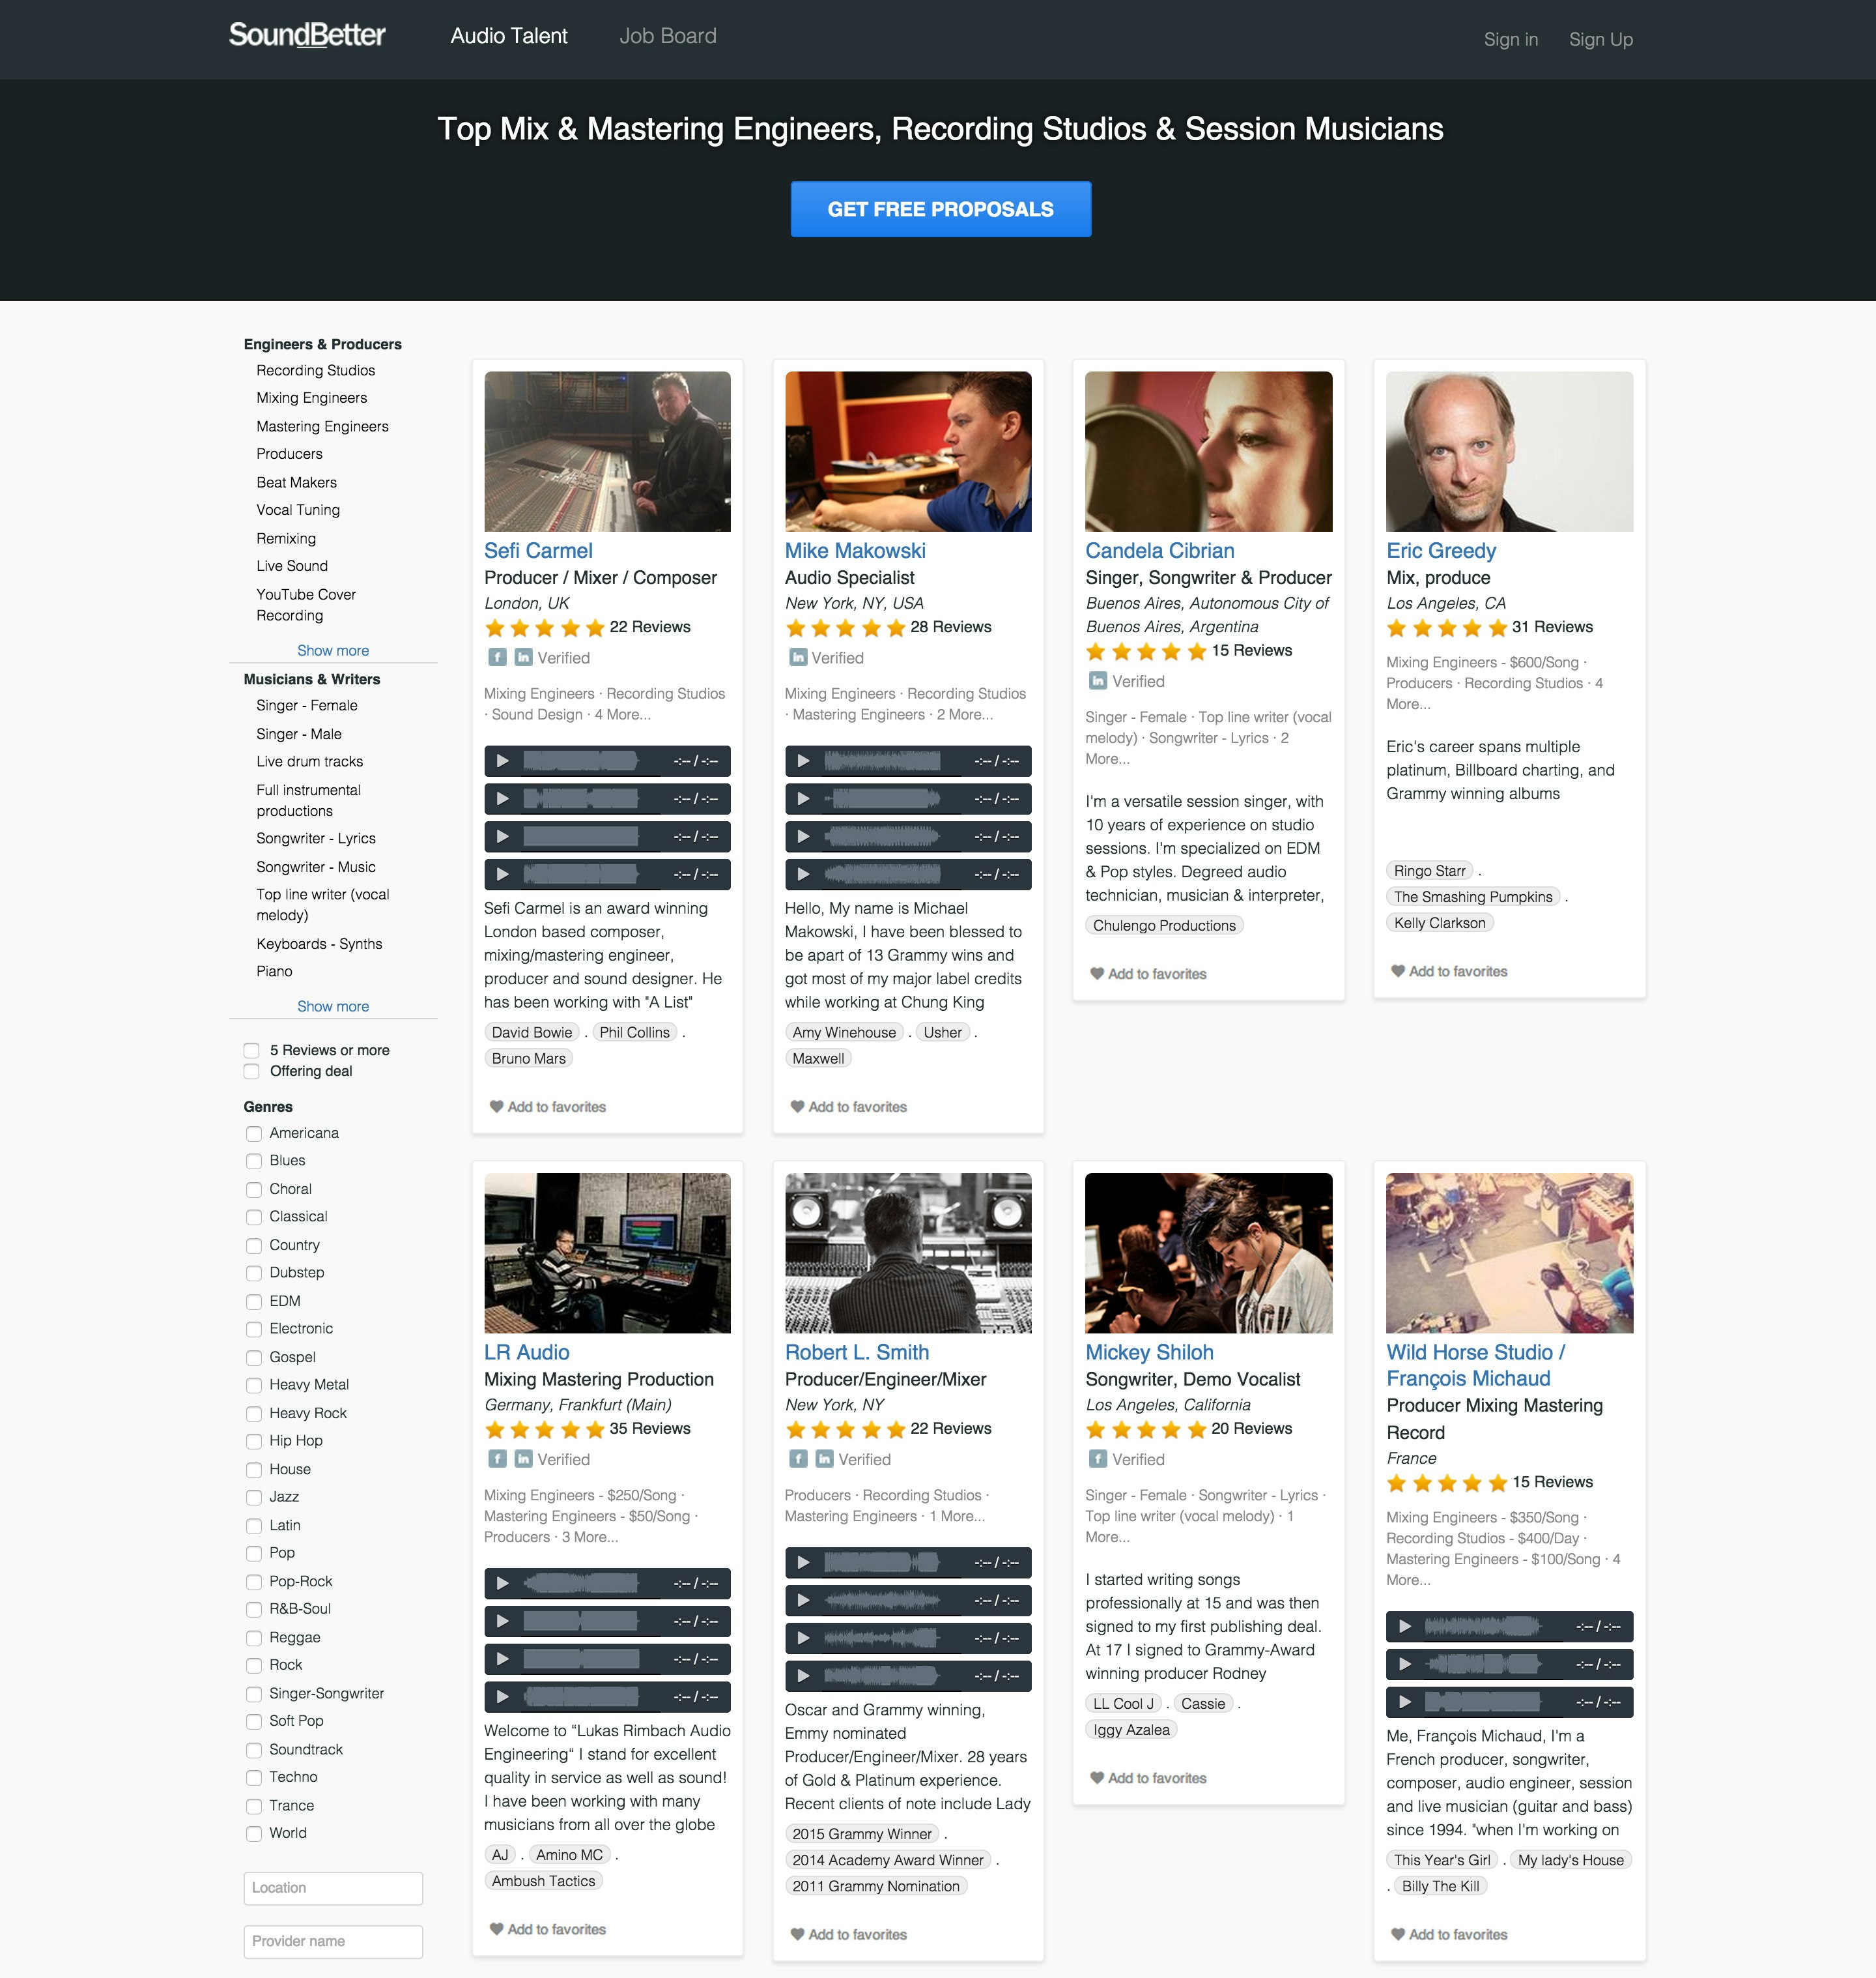Play Sefi Carmel's first audio track
This screenshot has width=1876, height=1978.
[x=502, y=761]
